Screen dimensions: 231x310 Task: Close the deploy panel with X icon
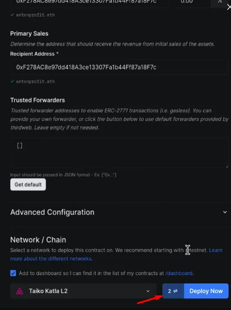tap(229, 7)
